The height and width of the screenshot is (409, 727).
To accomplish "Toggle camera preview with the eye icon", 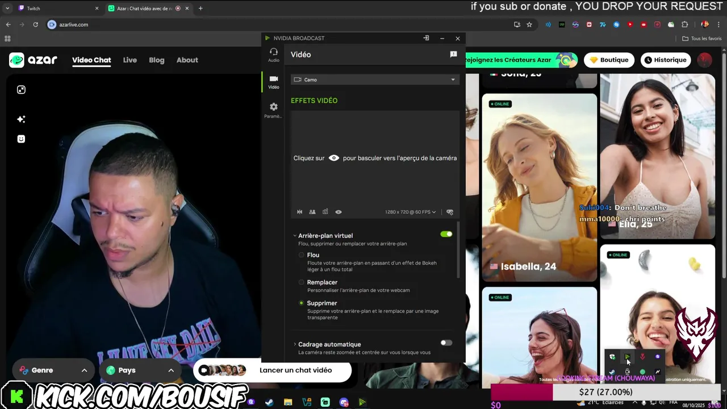I will click(x=339, y=212).
